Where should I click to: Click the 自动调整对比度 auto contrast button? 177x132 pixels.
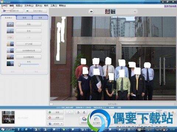29,51
